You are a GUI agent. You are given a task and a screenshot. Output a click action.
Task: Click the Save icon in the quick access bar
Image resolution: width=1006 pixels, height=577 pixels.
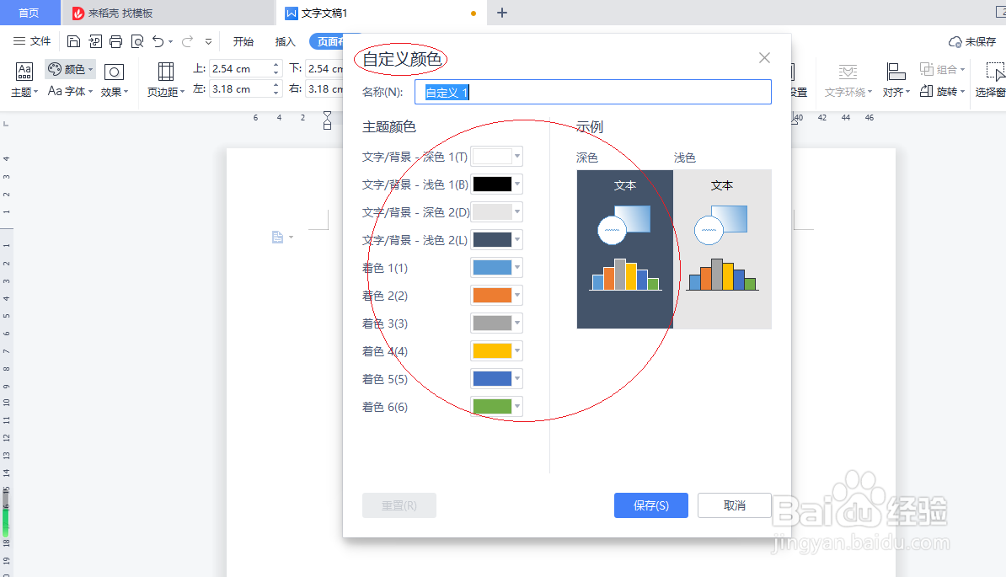74,40
